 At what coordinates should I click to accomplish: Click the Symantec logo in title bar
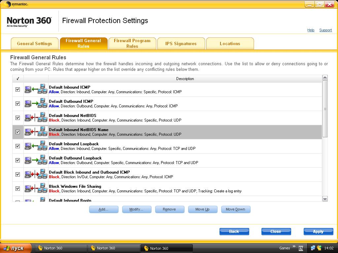pyautogui.click(x=17, y=4)
